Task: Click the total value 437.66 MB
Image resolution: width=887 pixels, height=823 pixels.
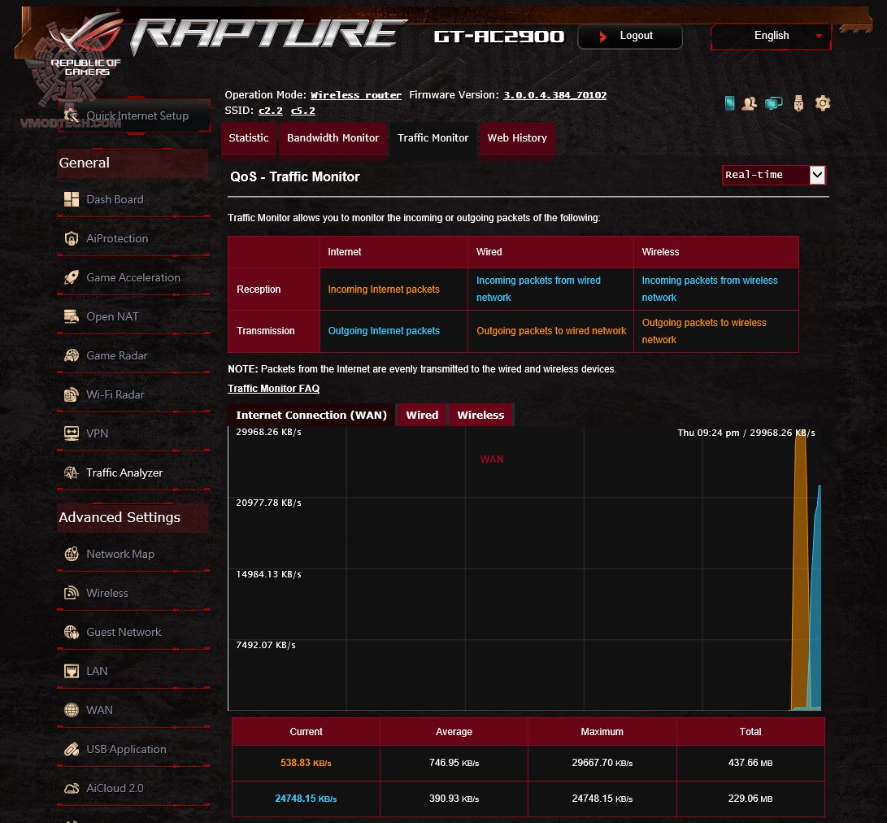Action: (x=750, y=763)
